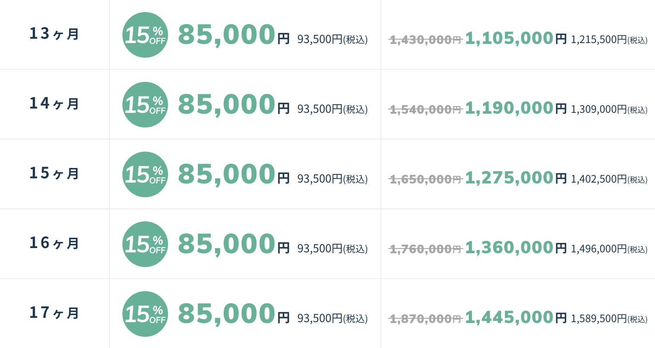Click the struck-through 1,430,000円 original price

[425, 40]
